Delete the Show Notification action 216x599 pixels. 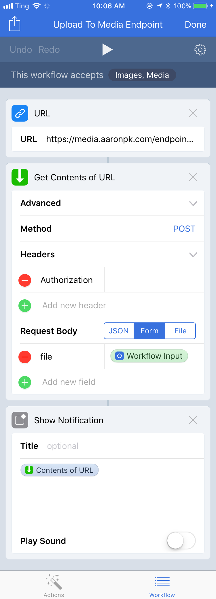coord(193,420)
